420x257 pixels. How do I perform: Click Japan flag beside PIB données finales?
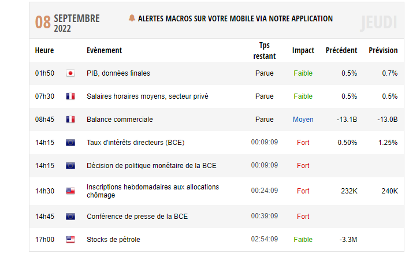coord(70,73)
